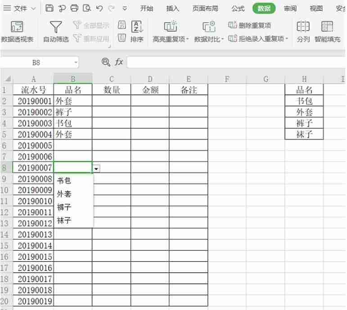Click the 重新应用 filter button
Viewport: 347px width, 310px height.
pos(91,39)
